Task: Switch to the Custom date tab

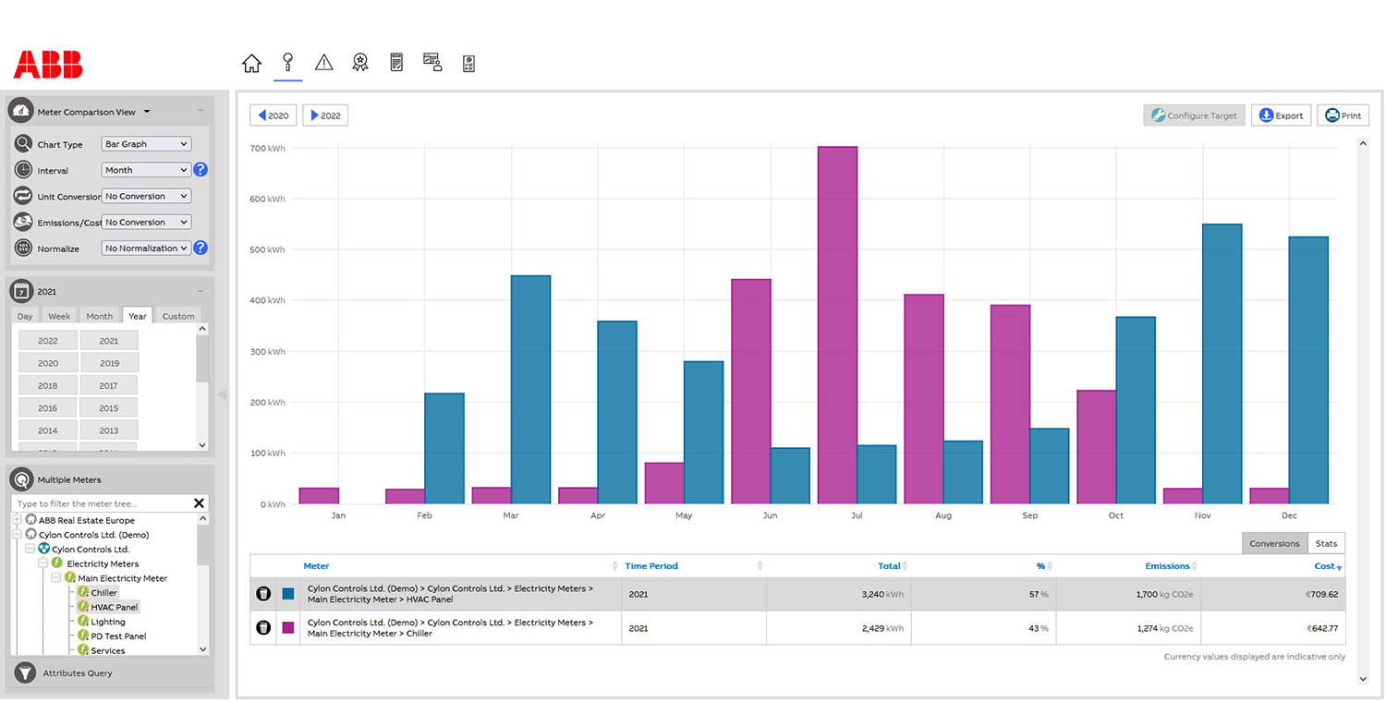Action: point(177,316)
